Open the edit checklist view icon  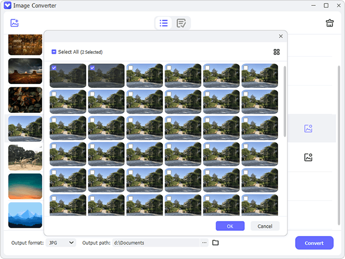[x=181, y=23]
